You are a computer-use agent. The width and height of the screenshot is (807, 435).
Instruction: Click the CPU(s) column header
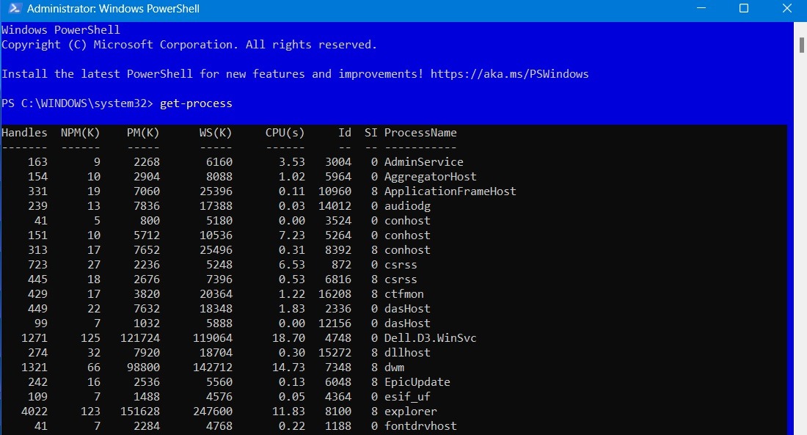pos(285,132)
